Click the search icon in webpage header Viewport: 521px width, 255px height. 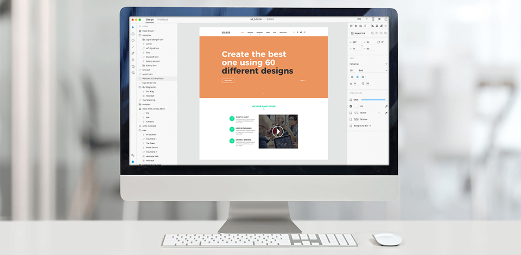click(294, 33)
